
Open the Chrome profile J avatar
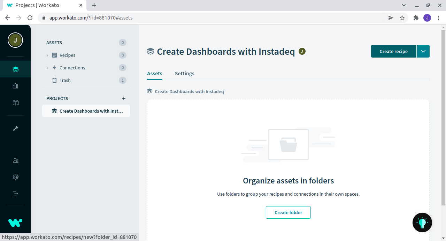pos(427,18)
